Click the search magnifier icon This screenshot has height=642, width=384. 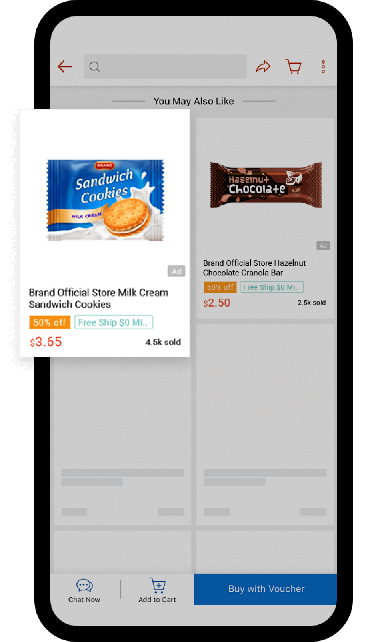(94, 66)
